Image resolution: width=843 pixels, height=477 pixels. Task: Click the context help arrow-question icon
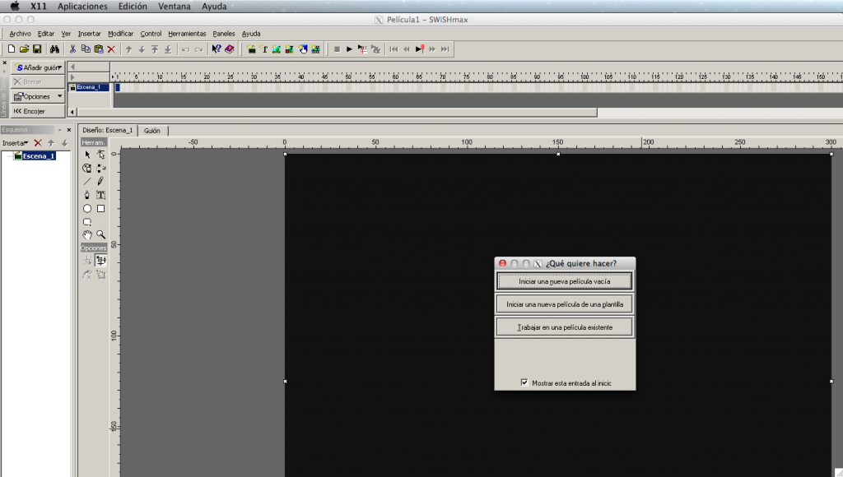pyautogui.click(x=217, y=49)
